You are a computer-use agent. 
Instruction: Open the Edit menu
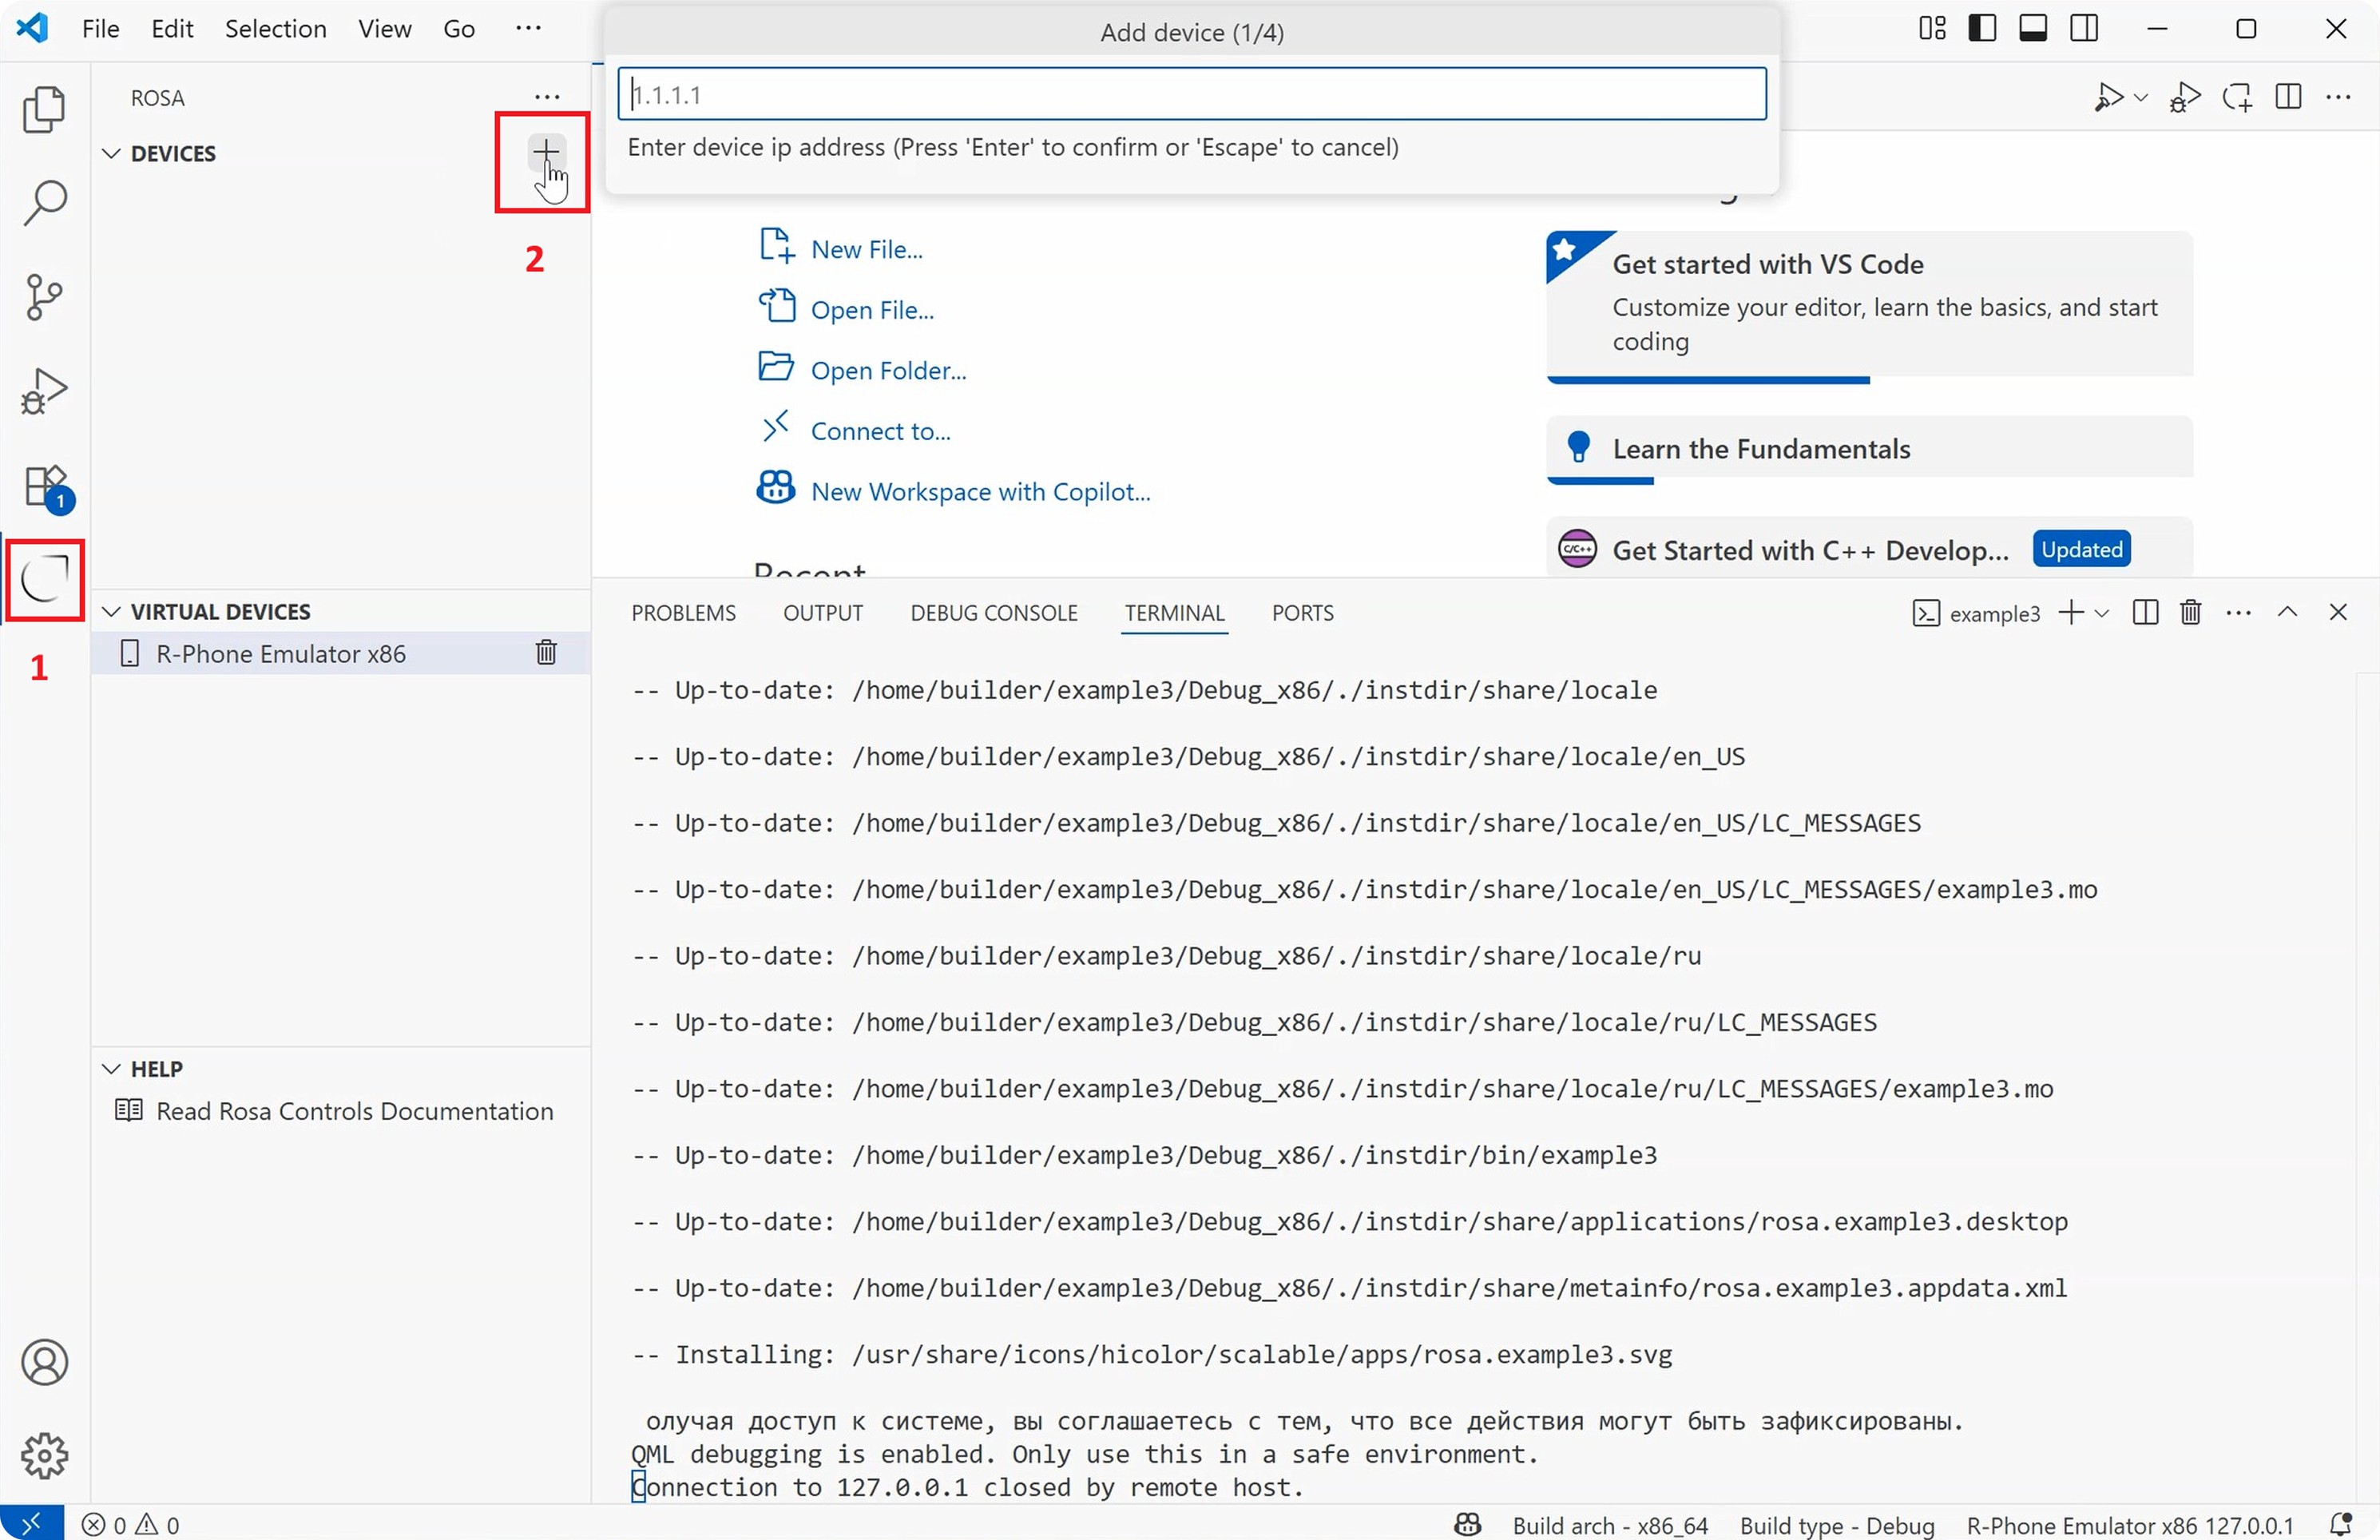point(172,28)
